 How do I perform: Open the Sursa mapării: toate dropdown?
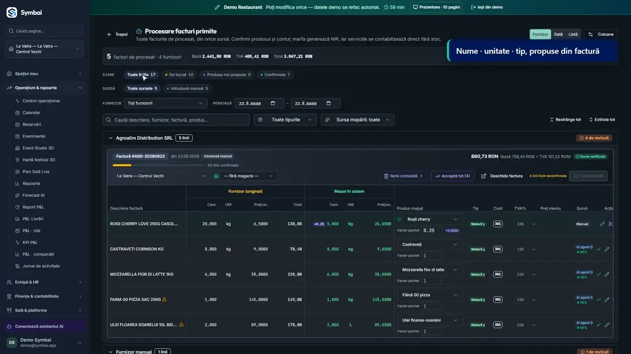click(358, 119)
